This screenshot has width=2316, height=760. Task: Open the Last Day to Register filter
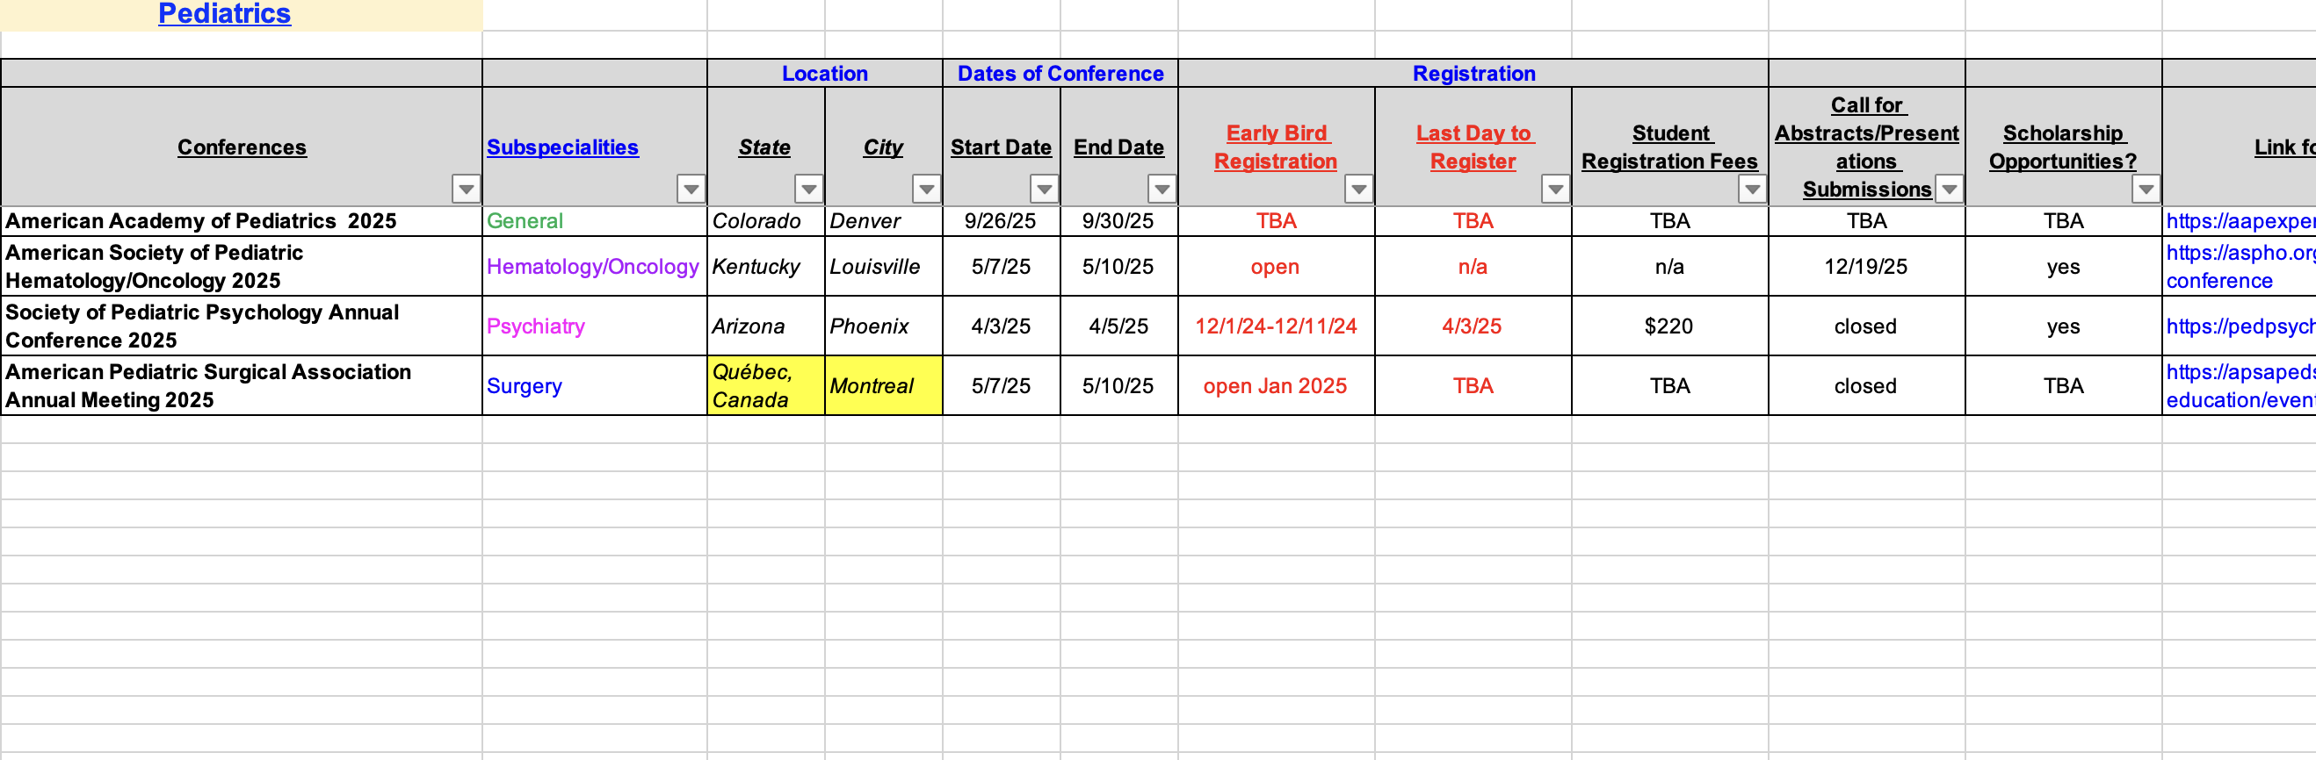1555,189
